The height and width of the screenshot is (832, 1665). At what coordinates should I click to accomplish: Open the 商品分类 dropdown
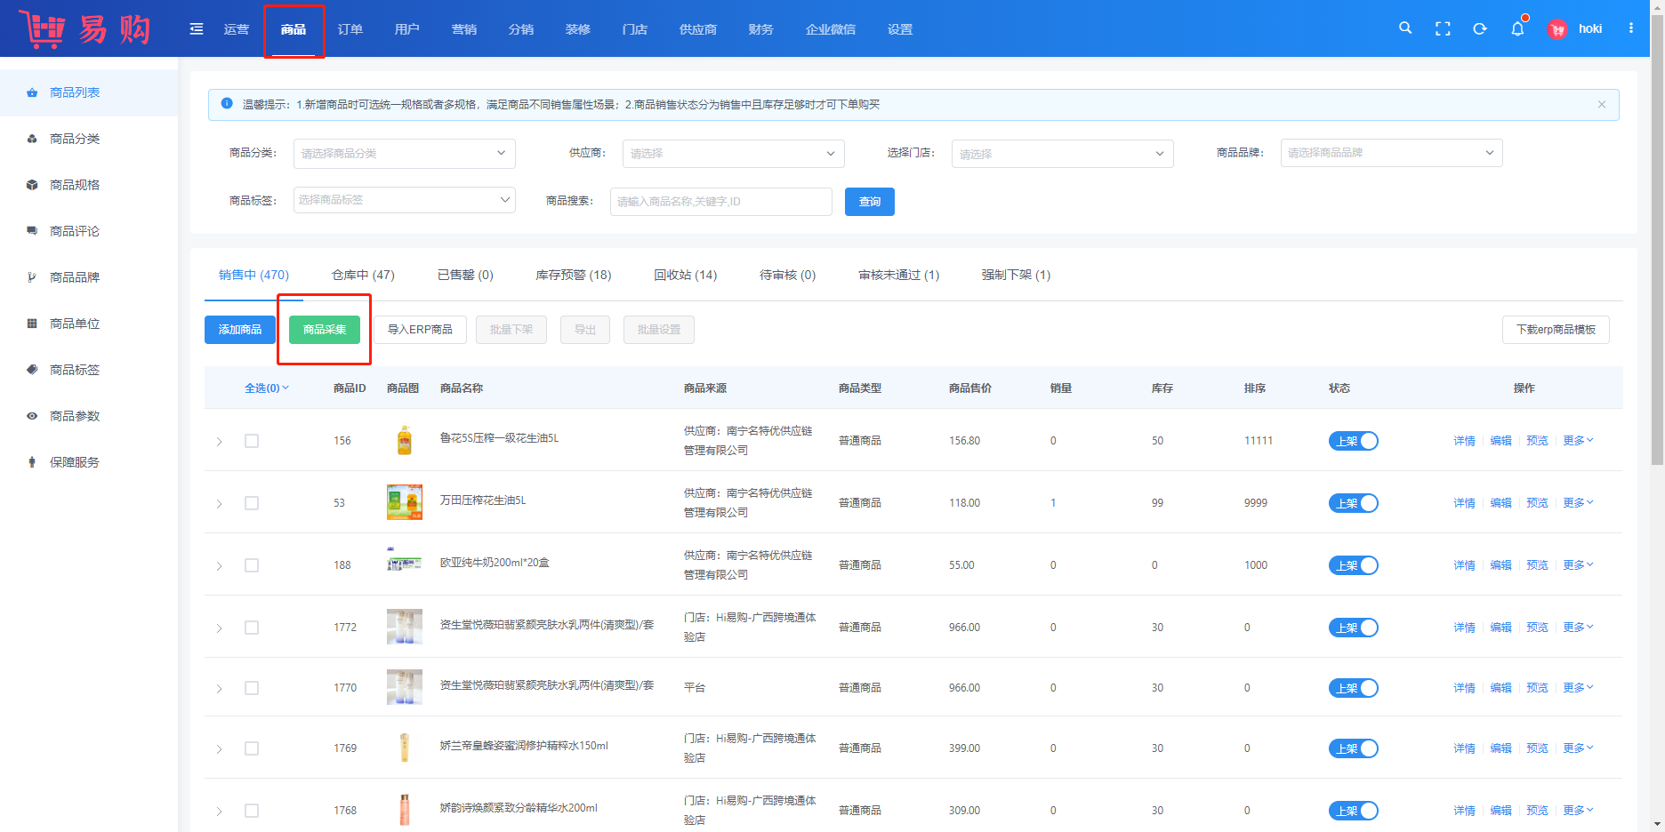point(404,154)
